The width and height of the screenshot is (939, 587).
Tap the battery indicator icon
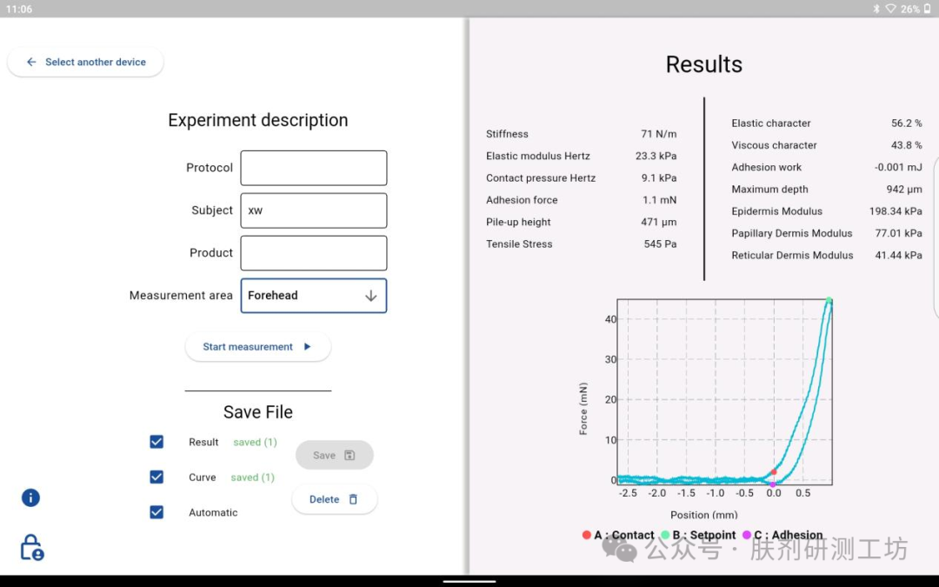pos(928,9)
